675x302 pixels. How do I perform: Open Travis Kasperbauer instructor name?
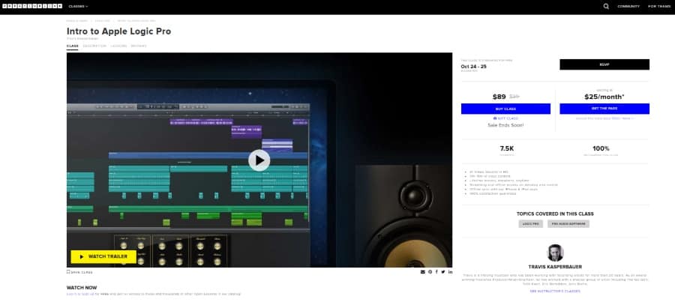555,267
